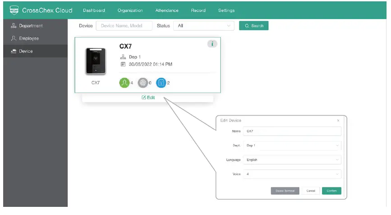Screen dimensions: 391x215
Task: Click the Employee person icon
Action: 14,38
